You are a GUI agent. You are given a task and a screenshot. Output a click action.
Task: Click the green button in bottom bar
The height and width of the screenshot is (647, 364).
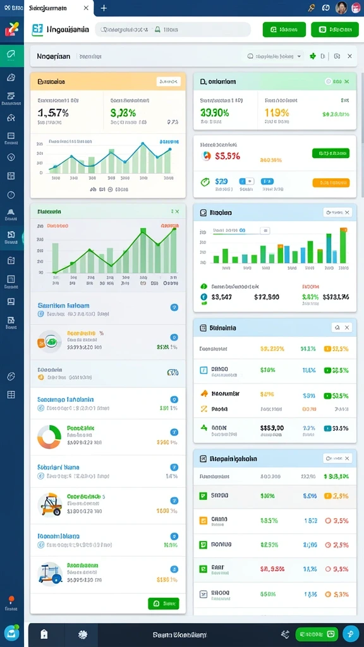[x=317, y=634]
